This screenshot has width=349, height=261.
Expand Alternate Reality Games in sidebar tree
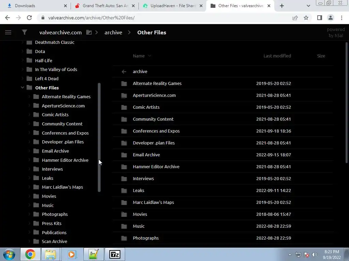pos(29,97)
